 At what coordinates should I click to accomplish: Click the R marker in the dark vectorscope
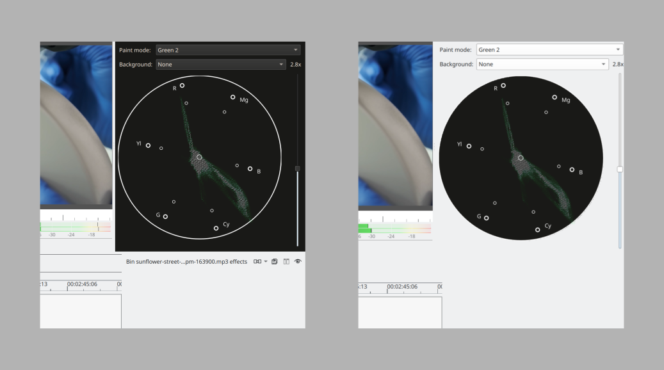click(x=182, y=85)
